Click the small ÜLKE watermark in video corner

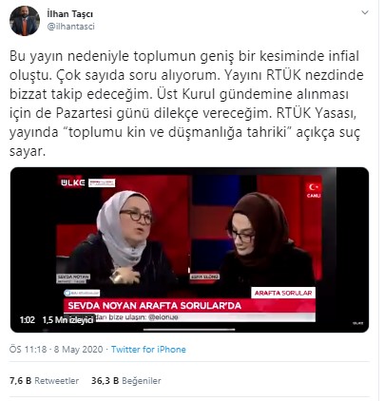coord(358,323)
